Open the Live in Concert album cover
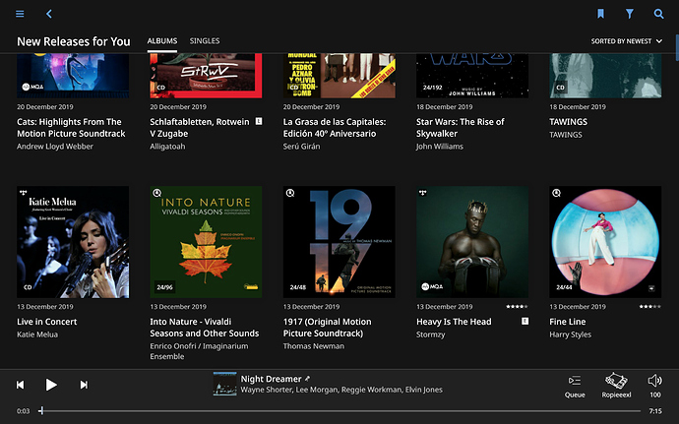Viewport: 679px width, 424px height. 73,242
